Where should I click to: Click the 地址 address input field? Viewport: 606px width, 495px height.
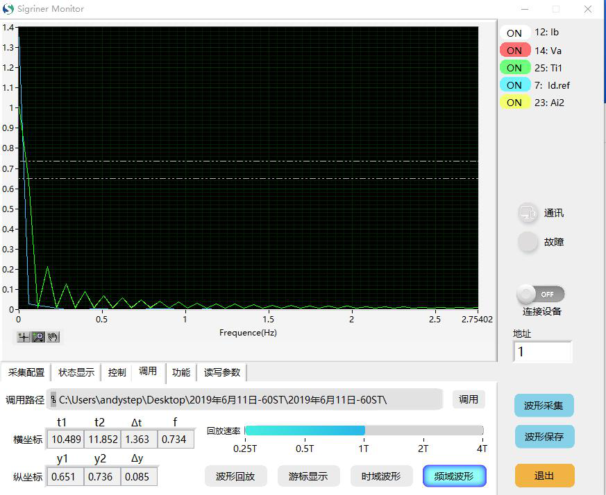point(543,351)
